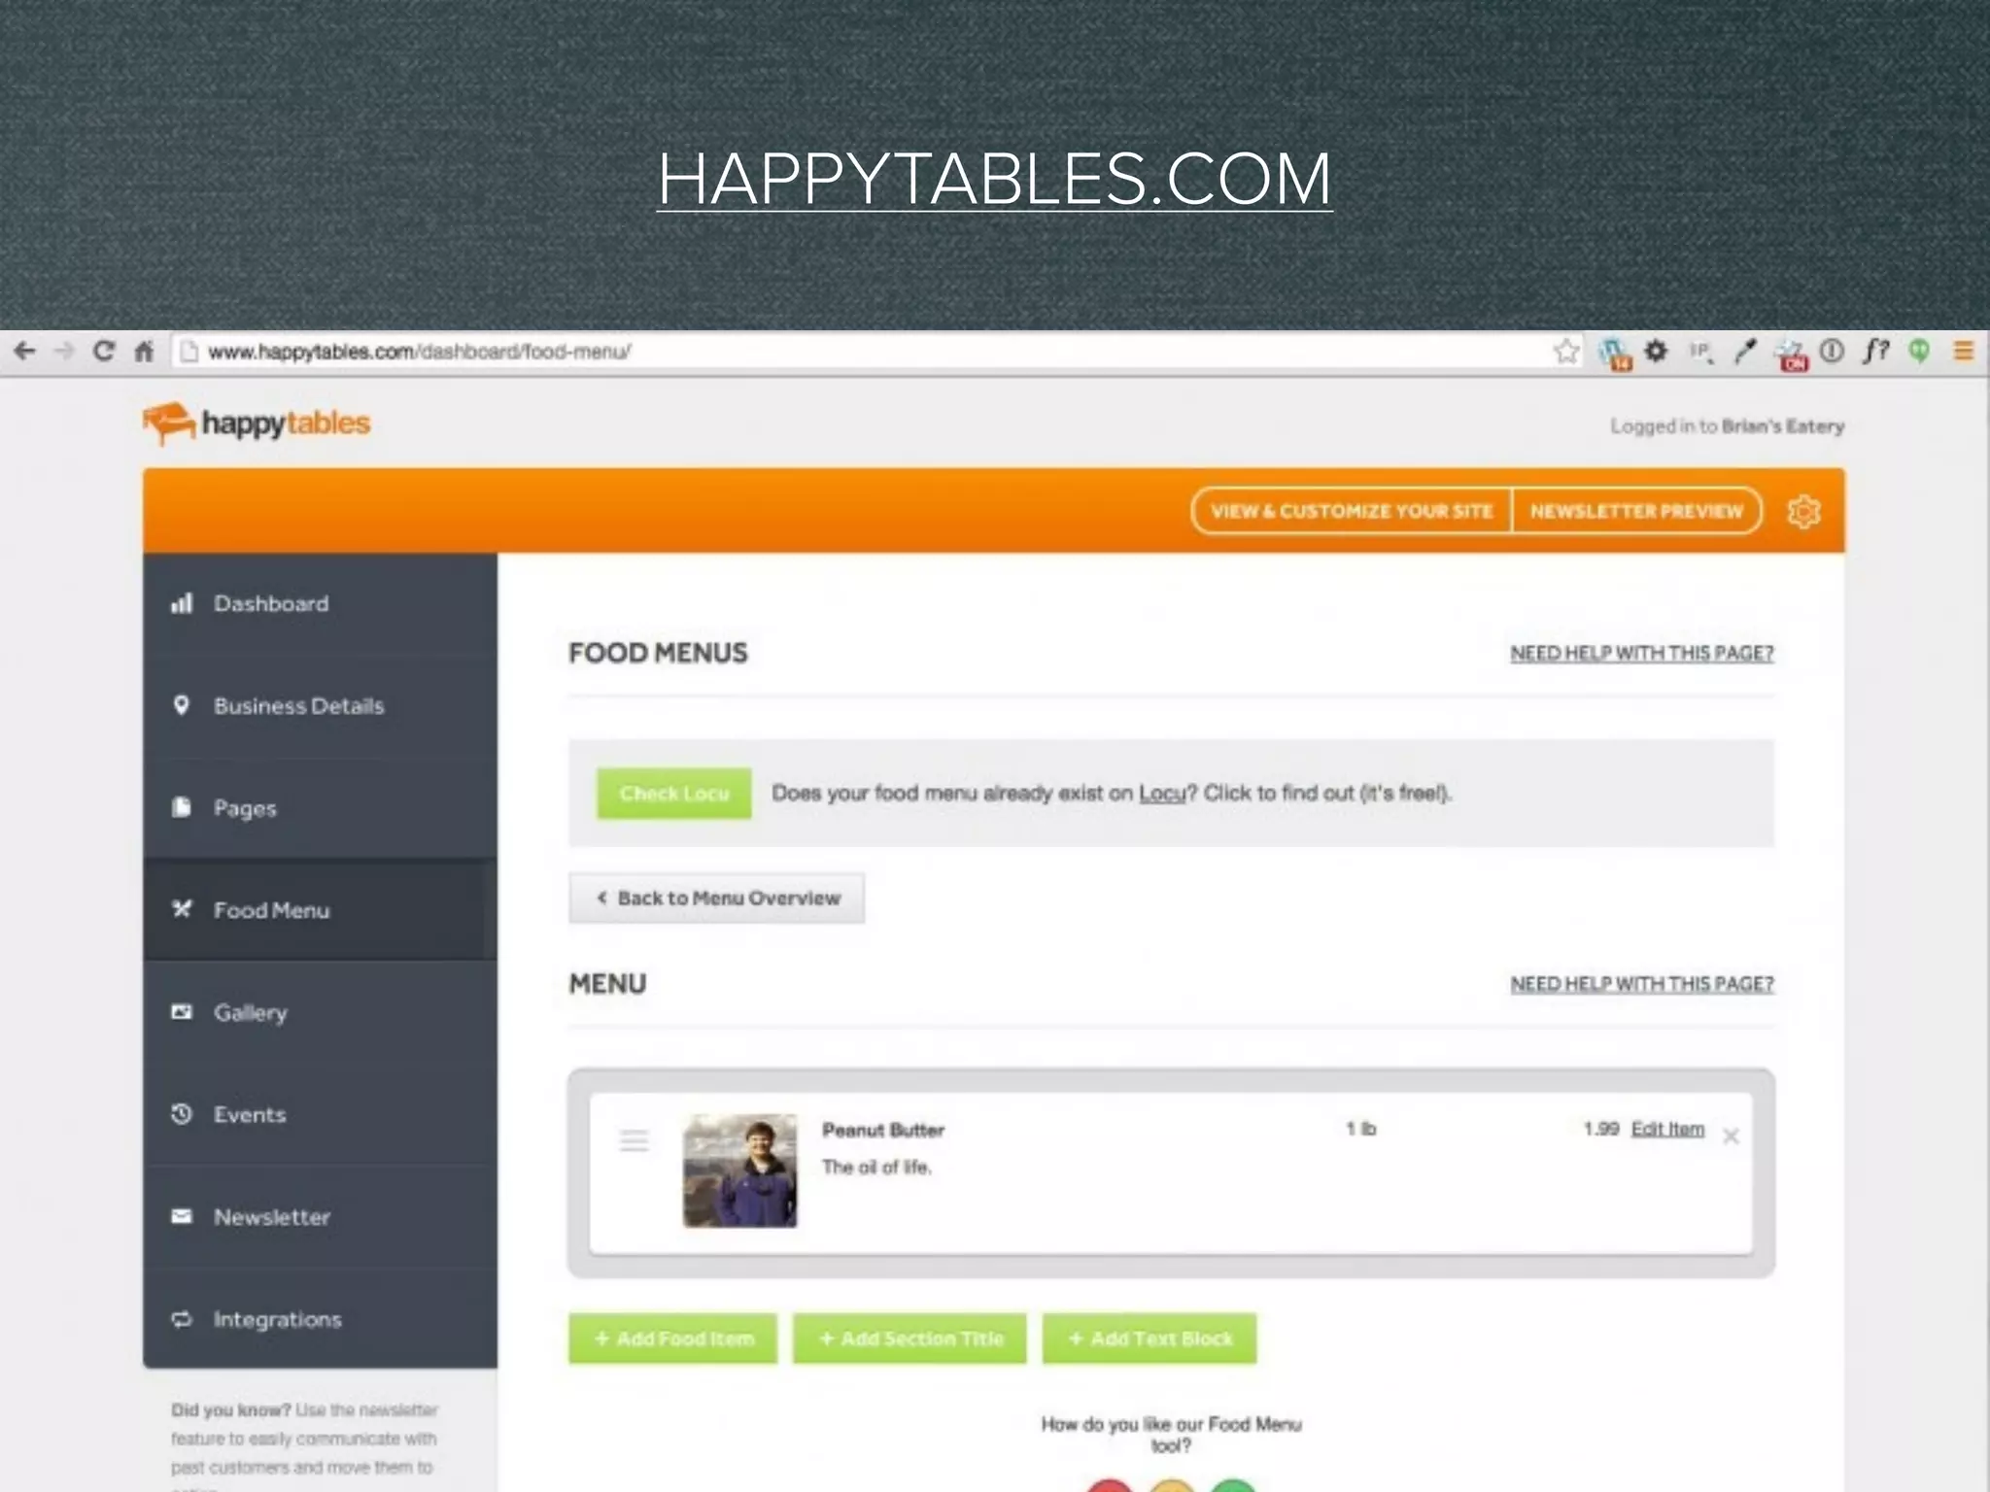1990x1492 pixels.
Task: Open Newsletter in the sidebar
Action: click(x=320, y=1217)
